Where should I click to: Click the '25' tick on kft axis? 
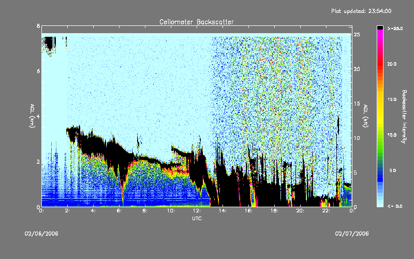tap(357, 35)
